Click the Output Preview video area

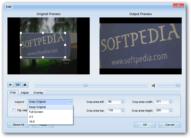pyautogui.click(x=140, y=46)
